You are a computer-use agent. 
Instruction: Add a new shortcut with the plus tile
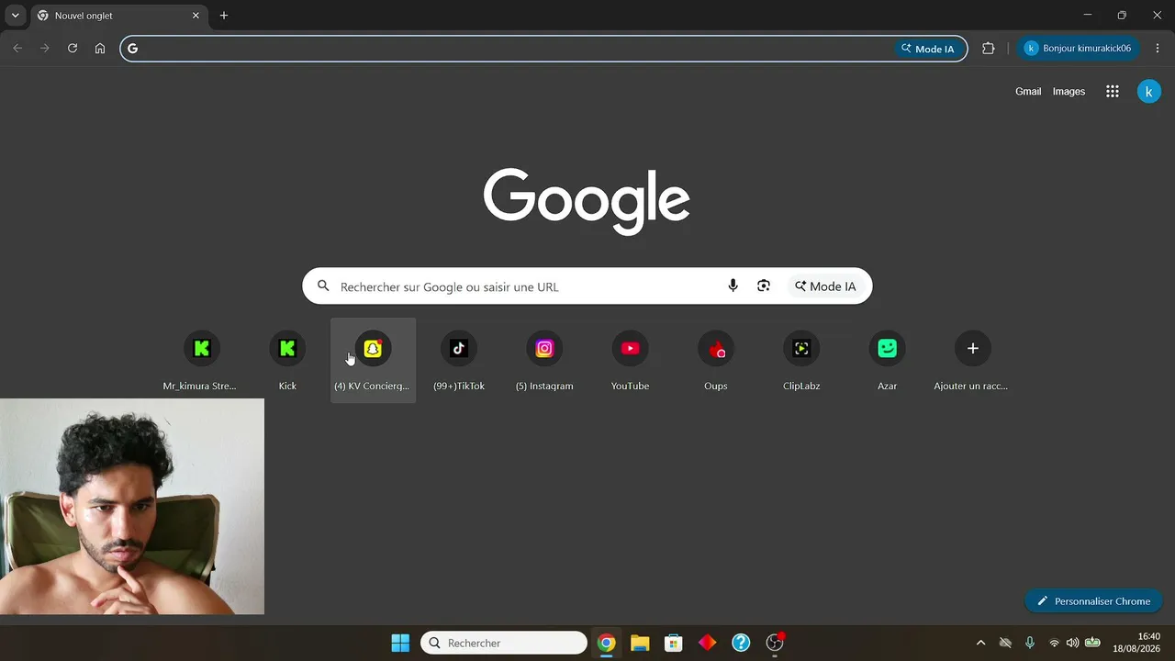click(x=972, y=359)
